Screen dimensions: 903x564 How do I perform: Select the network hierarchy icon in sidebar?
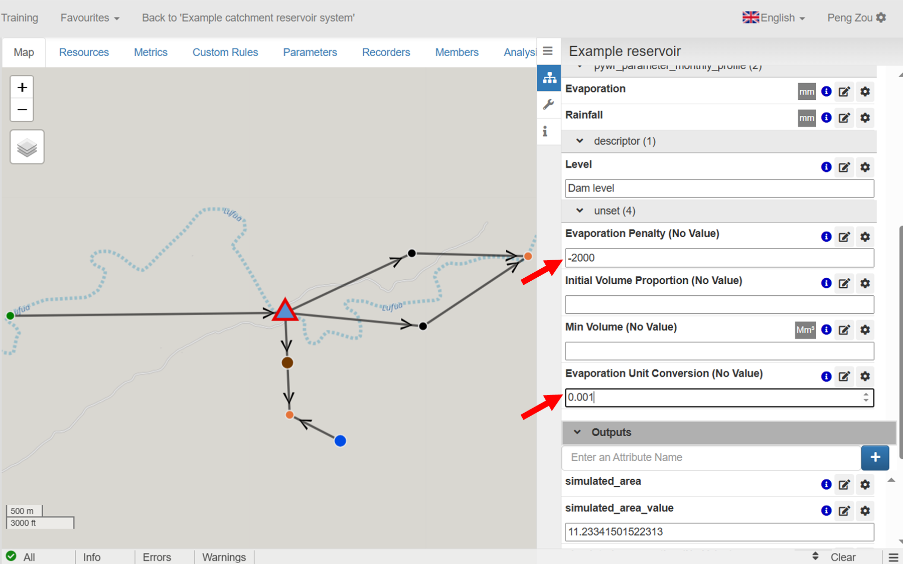pyautogui.click(x=549, y=78)
